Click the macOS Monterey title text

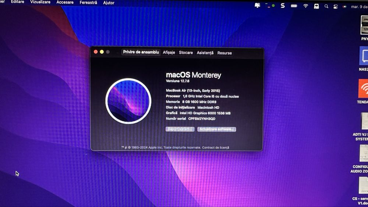click(x=194, y=75)
